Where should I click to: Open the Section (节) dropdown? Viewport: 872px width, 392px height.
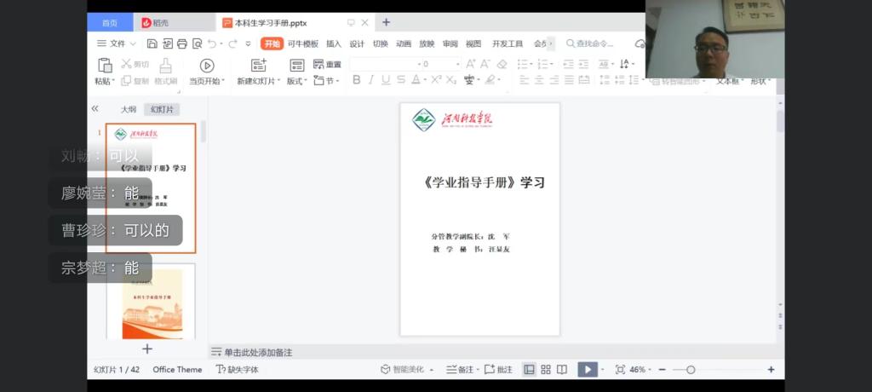pos(327,81)
